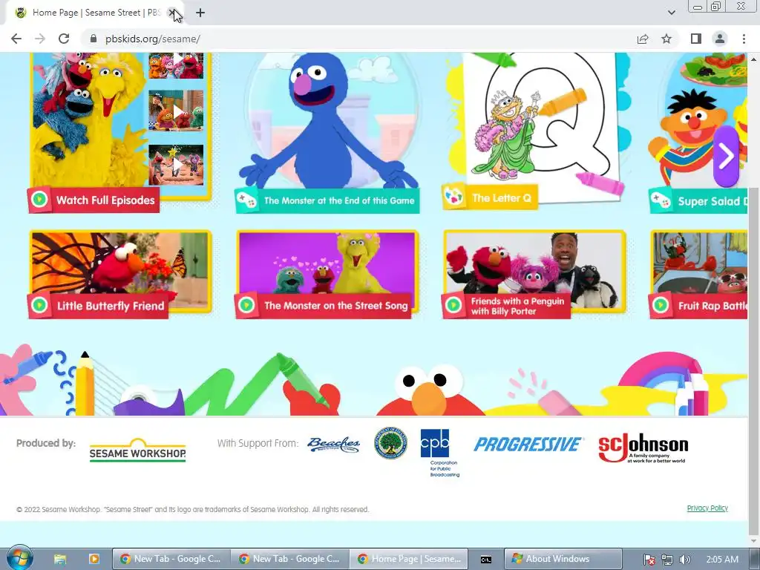Image resolution: width=760 pixels, height=570 pixels.
Task: Click the network tray icon
Action: pyautogui.click(x=667, y=560)
